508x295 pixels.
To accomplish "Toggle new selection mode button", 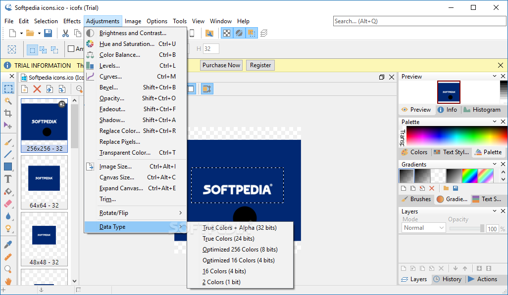I will click(32, 50).
